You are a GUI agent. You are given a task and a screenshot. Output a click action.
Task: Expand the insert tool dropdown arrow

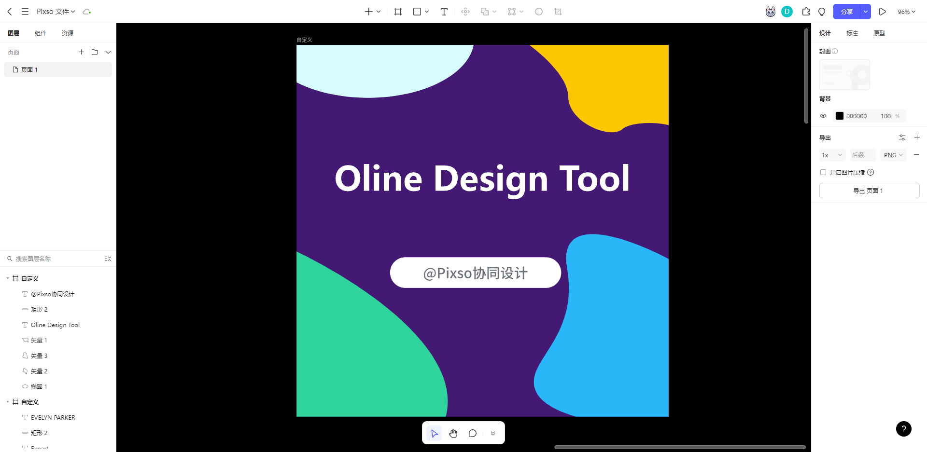[x=379, y=12]
